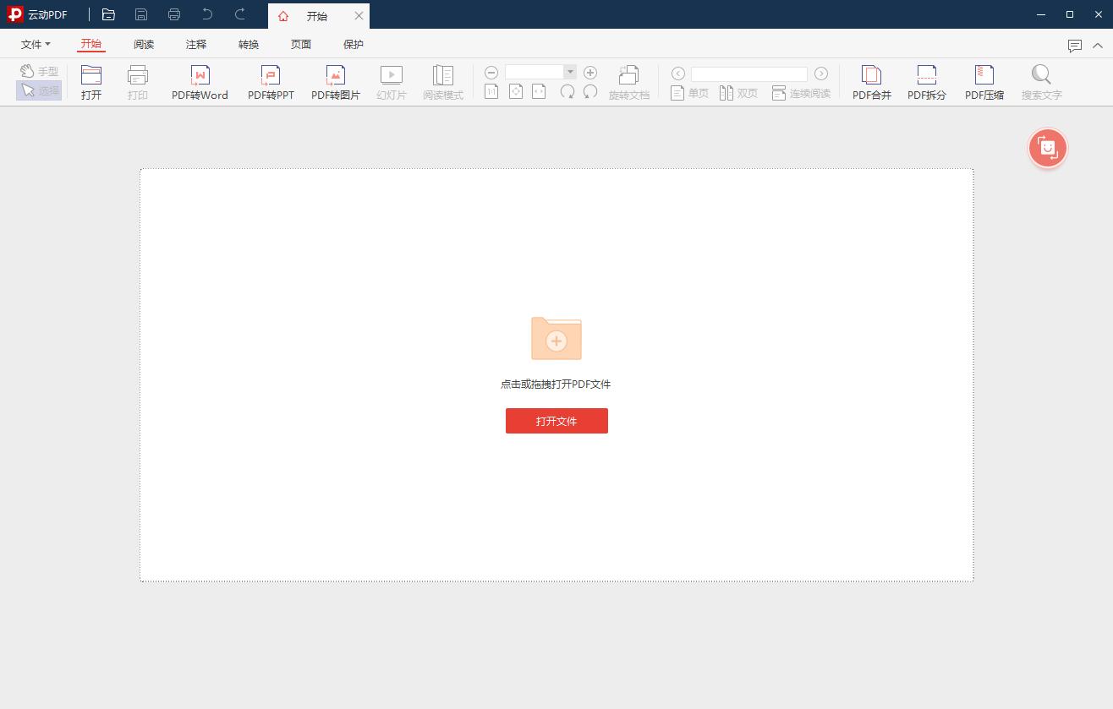Activate the 选择 selection tool
The image size is (1113, 709).
pyautogui.click(x=39, y=90)
